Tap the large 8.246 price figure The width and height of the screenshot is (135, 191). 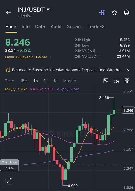coord(18,42)
